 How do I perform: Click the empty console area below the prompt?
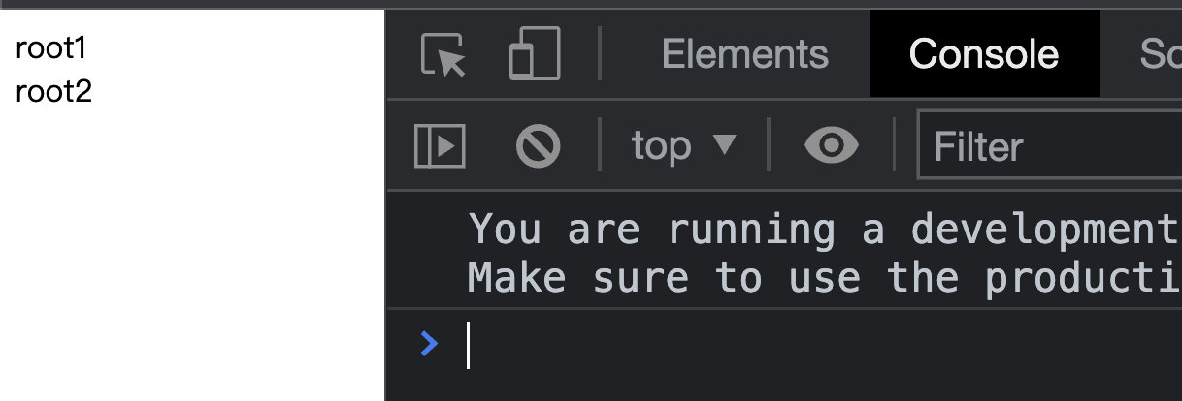(x=784, y=386)
